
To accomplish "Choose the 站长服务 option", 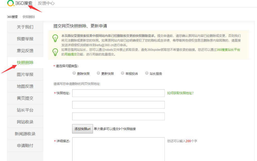I will click(x=147, y=73).
